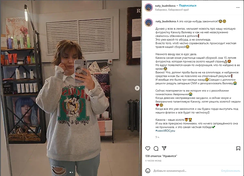244x176 pixels.
Task: Open the three-dot options menu
Action: [238, 7]
